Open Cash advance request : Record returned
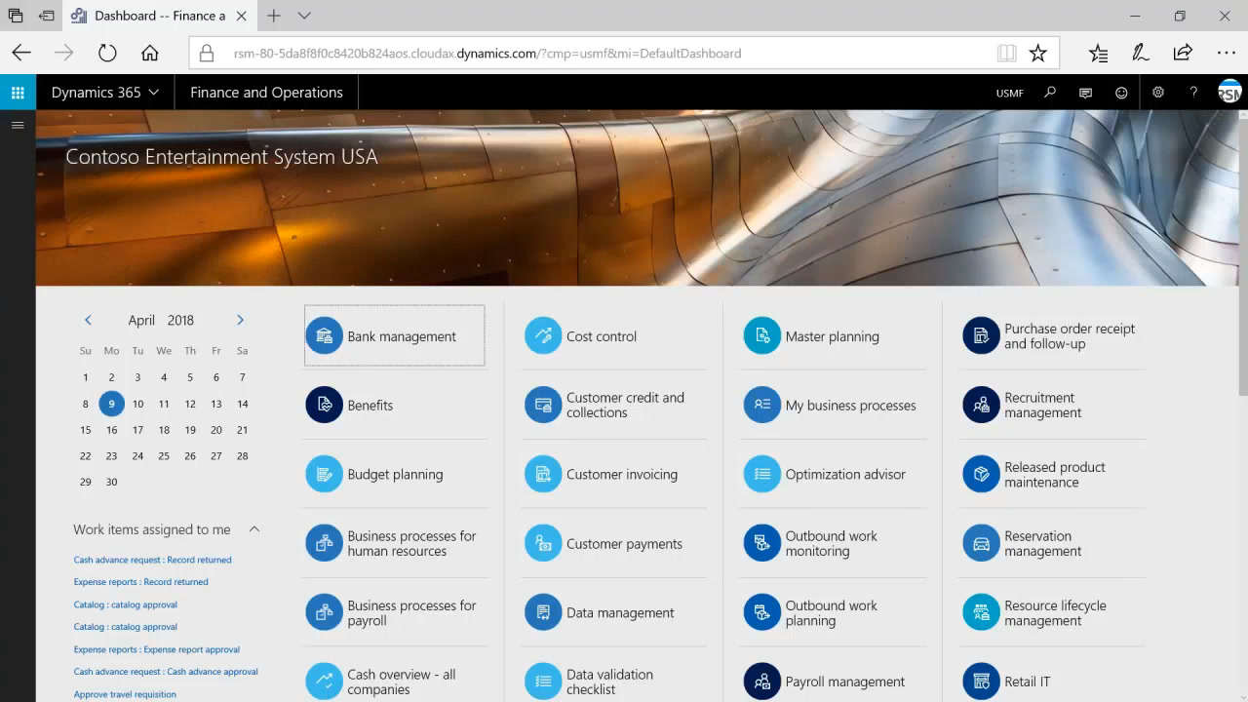Screen dimensions: 1248x702 153,560
